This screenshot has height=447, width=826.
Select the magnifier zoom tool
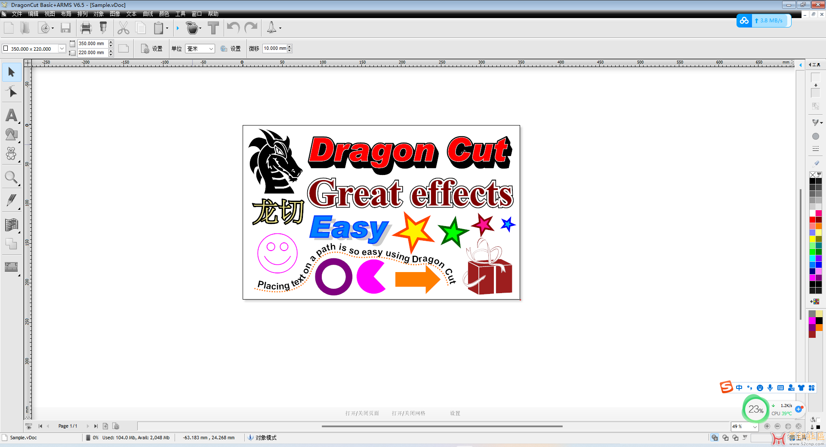pos(12,178)
